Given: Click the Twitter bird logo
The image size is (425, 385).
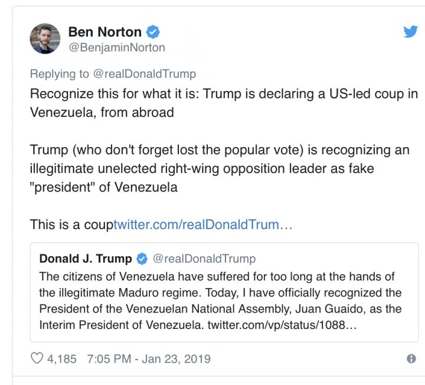Looking at the screenshot, I should [x=410, y=32].
